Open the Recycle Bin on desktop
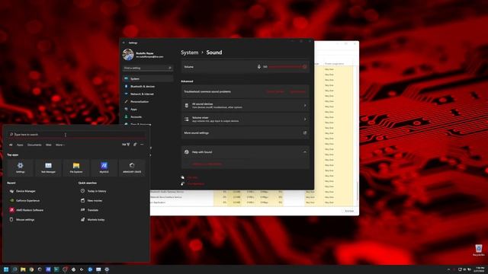This screenshot has height=274, width=488. pos(479,250)
